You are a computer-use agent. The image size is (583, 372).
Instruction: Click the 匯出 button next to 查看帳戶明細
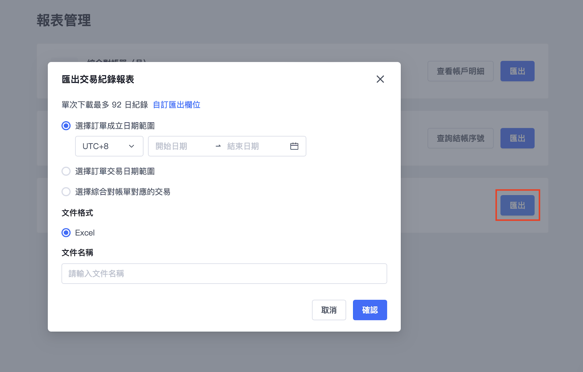tap(517, 71)
